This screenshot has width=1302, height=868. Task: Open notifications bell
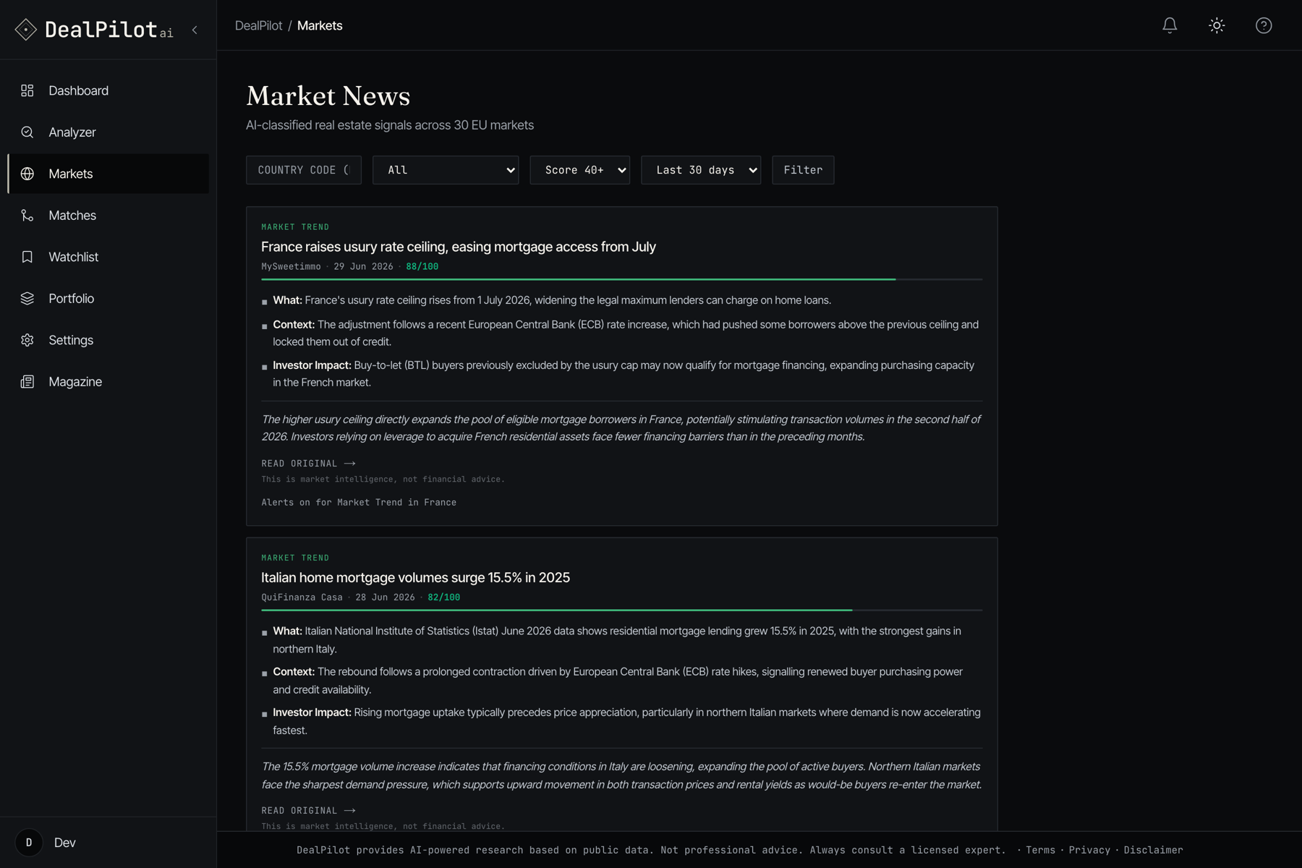(1170, 25)
